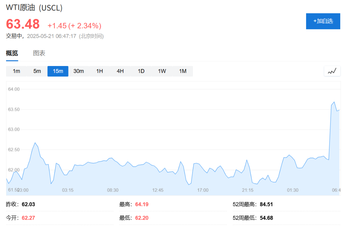Click the 62.50 y-axis label
The height and width of the screenshot is (228, 346).
coord(14,150)
